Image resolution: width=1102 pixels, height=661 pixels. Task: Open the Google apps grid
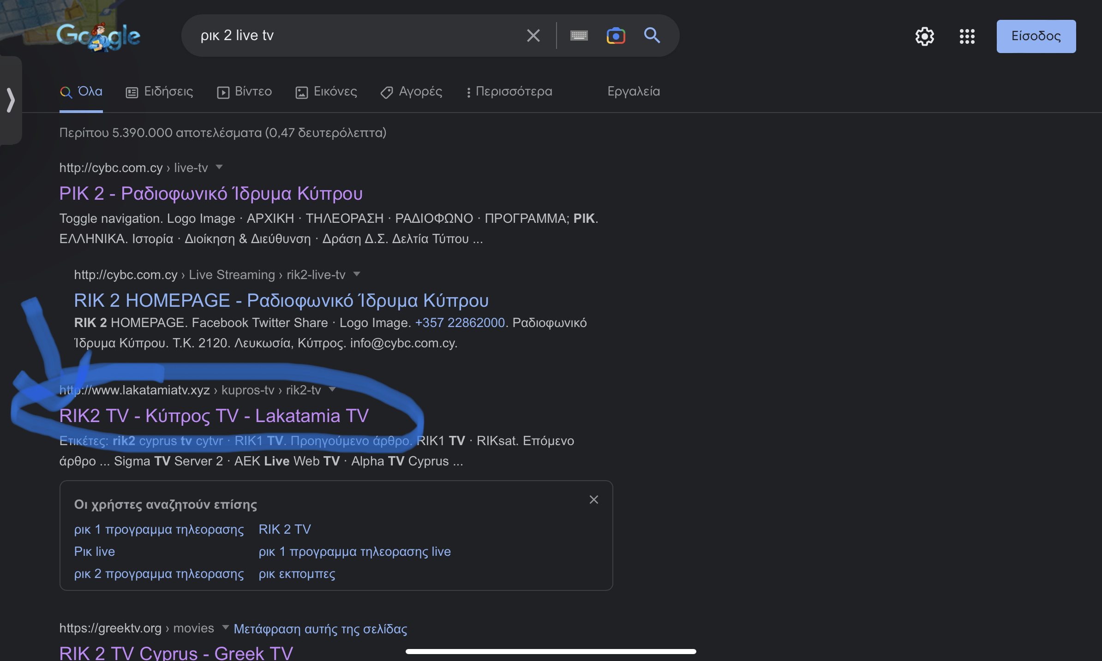point(967,36)
